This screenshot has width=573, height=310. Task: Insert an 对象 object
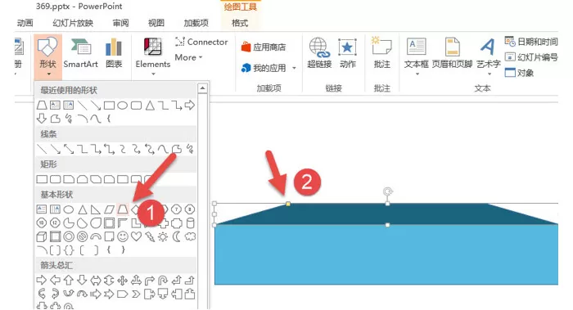coord(520,73)
